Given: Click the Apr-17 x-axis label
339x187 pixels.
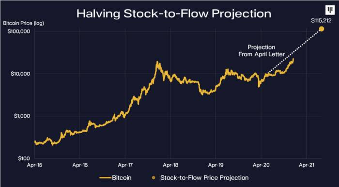Looking at the screenshot, I should pyautogui.click(x=125, y=165).
